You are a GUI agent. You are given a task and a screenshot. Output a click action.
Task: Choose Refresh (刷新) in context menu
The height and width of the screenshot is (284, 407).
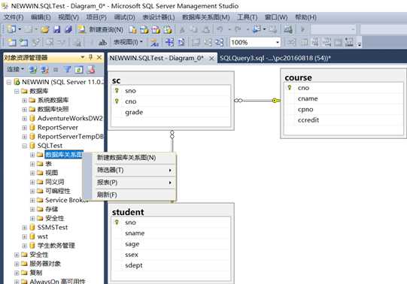tap(135, 195)
